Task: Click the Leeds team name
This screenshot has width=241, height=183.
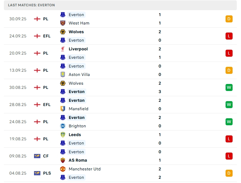Action: point(75,135)
